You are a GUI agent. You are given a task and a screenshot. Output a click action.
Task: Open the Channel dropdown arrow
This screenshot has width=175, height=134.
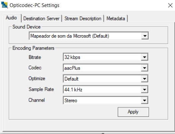[144, 100]
